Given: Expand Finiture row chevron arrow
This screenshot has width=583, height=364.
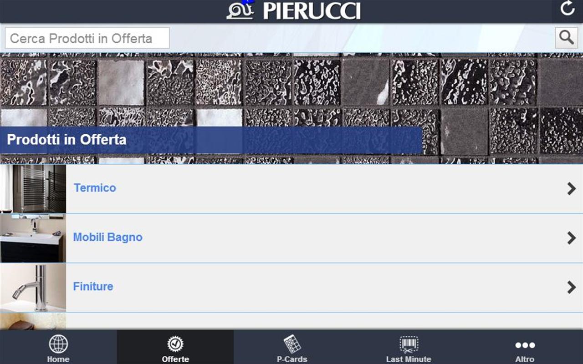Looking at the screenshot, I should [x=572, y=287].
